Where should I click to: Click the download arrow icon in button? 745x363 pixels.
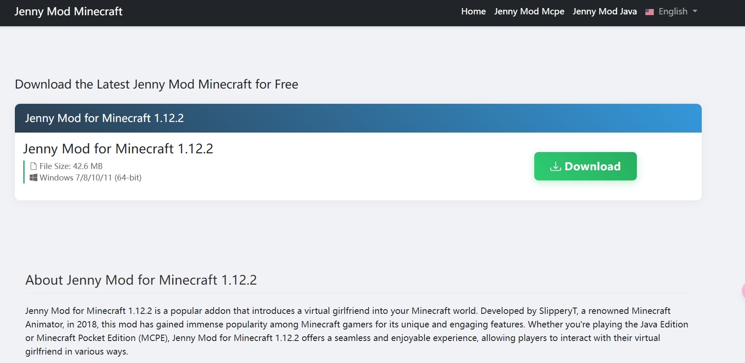pos(555,166)
